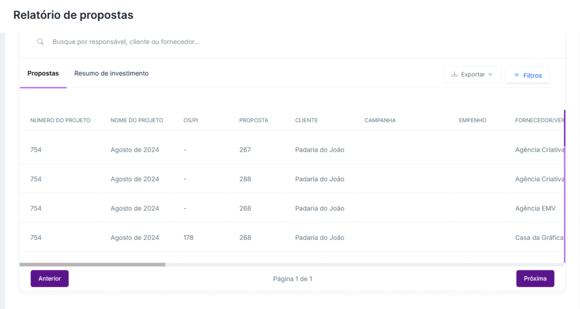
Task: Click the filter lines icon
Action: pos(516,75)
